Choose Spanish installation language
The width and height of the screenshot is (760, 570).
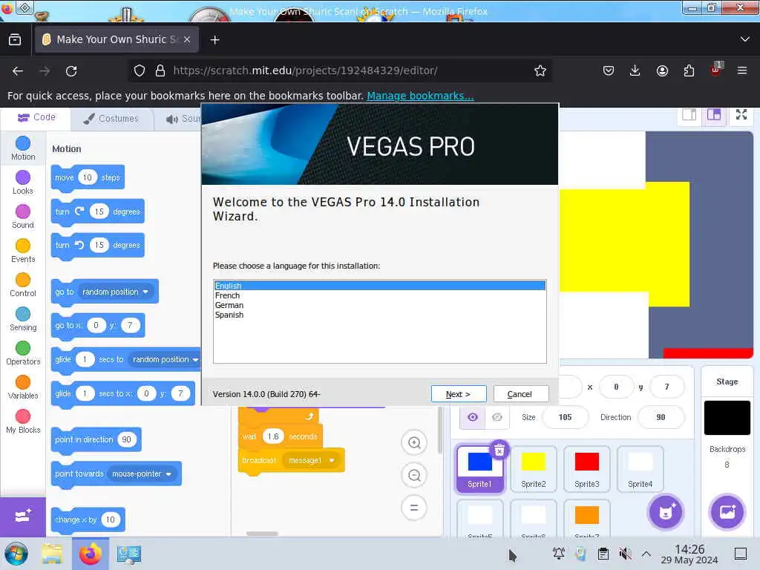380,315
